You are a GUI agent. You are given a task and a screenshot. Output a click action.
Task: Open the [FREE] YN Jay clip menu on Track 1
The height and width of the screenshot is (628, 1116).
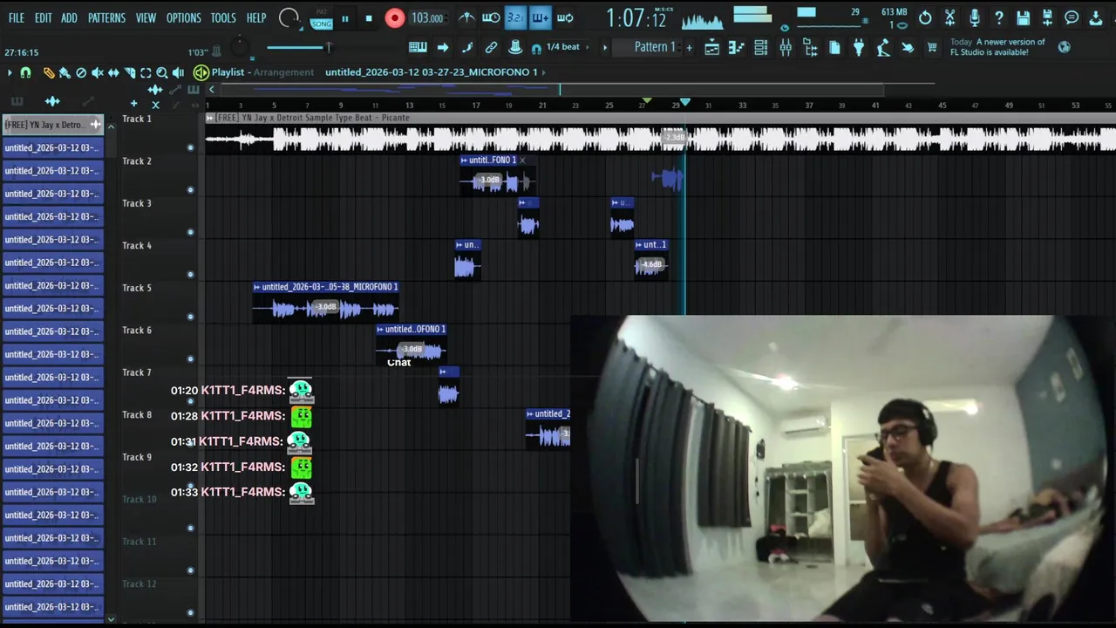210,118
